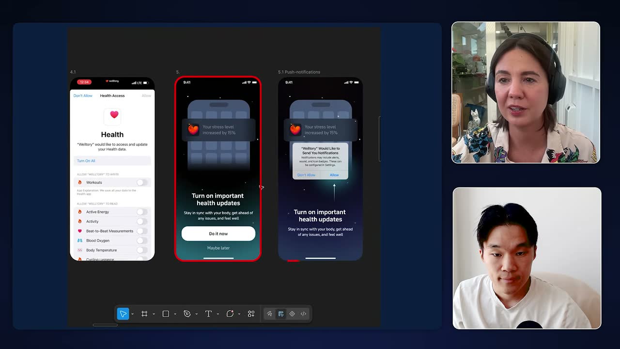
Task: Select the Comment tool
Action: pyautogui.click(x=230, y=314)
